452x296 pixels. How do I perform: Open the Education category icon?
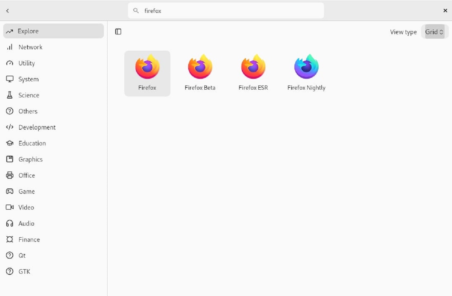point(9,143)
